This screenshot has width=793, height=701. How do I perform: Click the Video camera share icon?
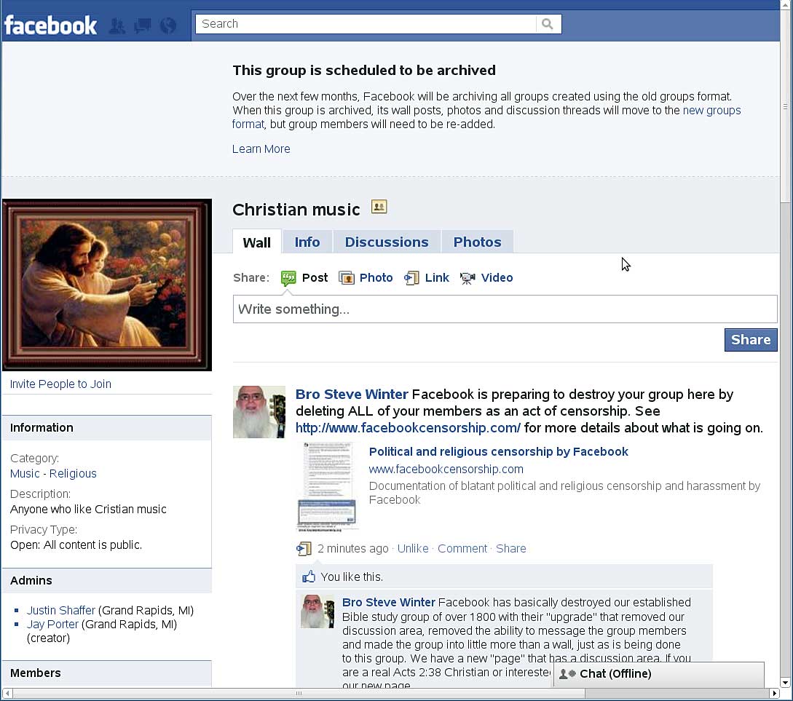click(467, 278)
